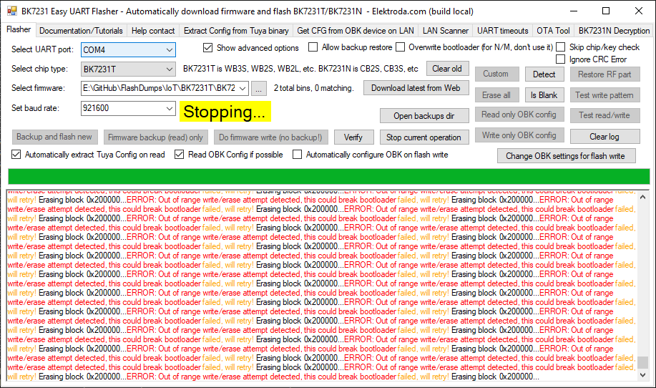
Task: Click the Clear old button
Action: (x=447, y=69)
